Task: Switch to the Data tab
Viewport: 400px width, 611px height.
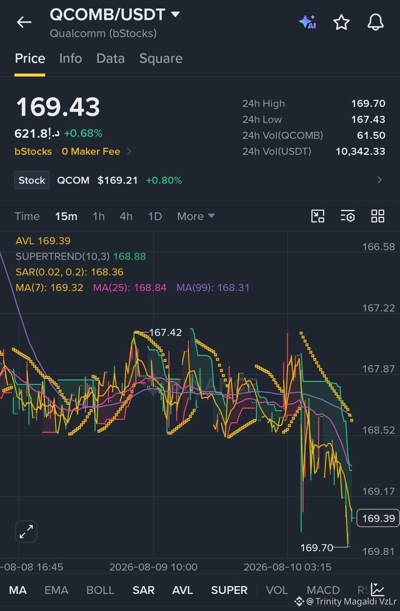Action: coord(110,59)
